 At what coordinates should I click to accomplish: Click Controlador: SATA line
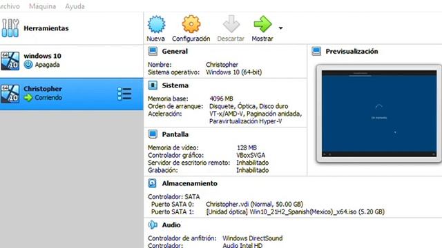[x=173, y=196]
